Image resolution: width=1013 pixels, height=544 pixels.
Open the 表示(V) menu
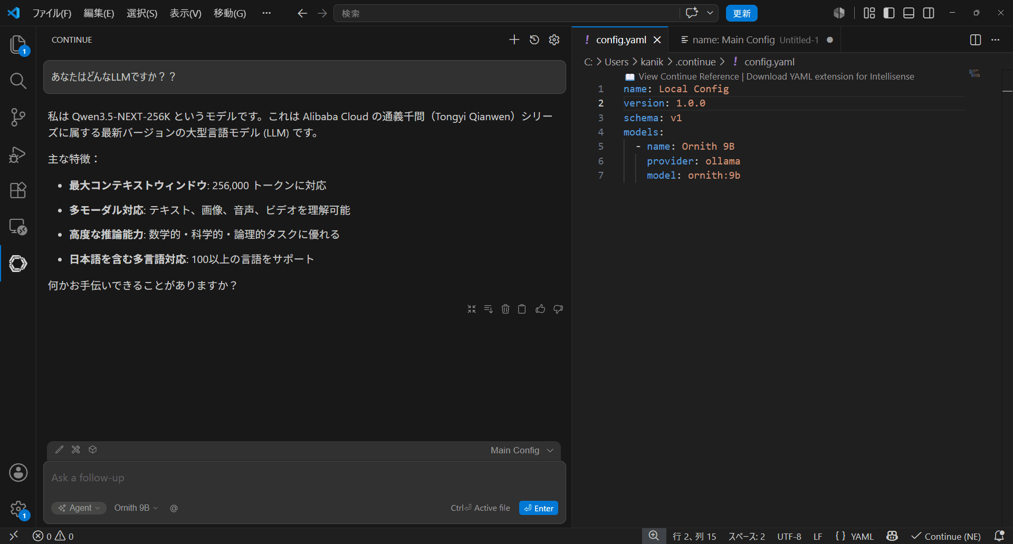(185, 13)
